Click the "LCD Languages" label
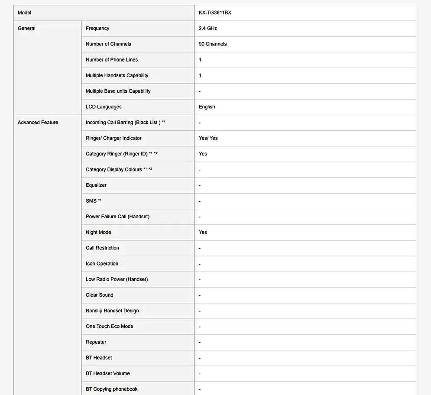This screenshot has width=431, height=395. tap(104, 107)
